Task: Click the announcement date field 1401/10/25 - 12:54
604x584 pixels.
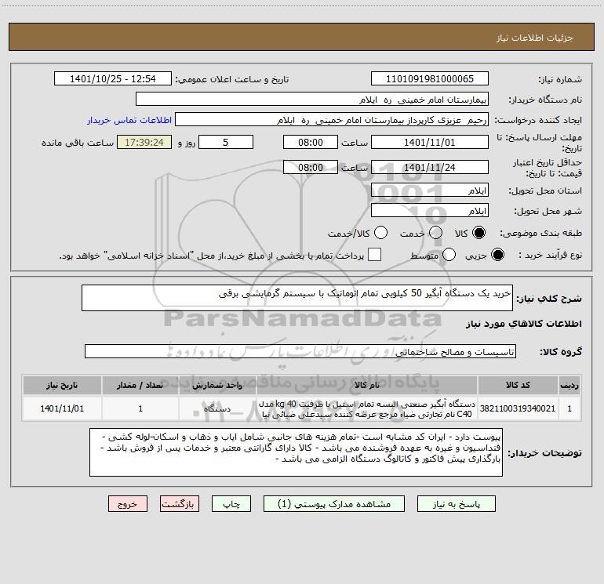Action: point(113,79)
